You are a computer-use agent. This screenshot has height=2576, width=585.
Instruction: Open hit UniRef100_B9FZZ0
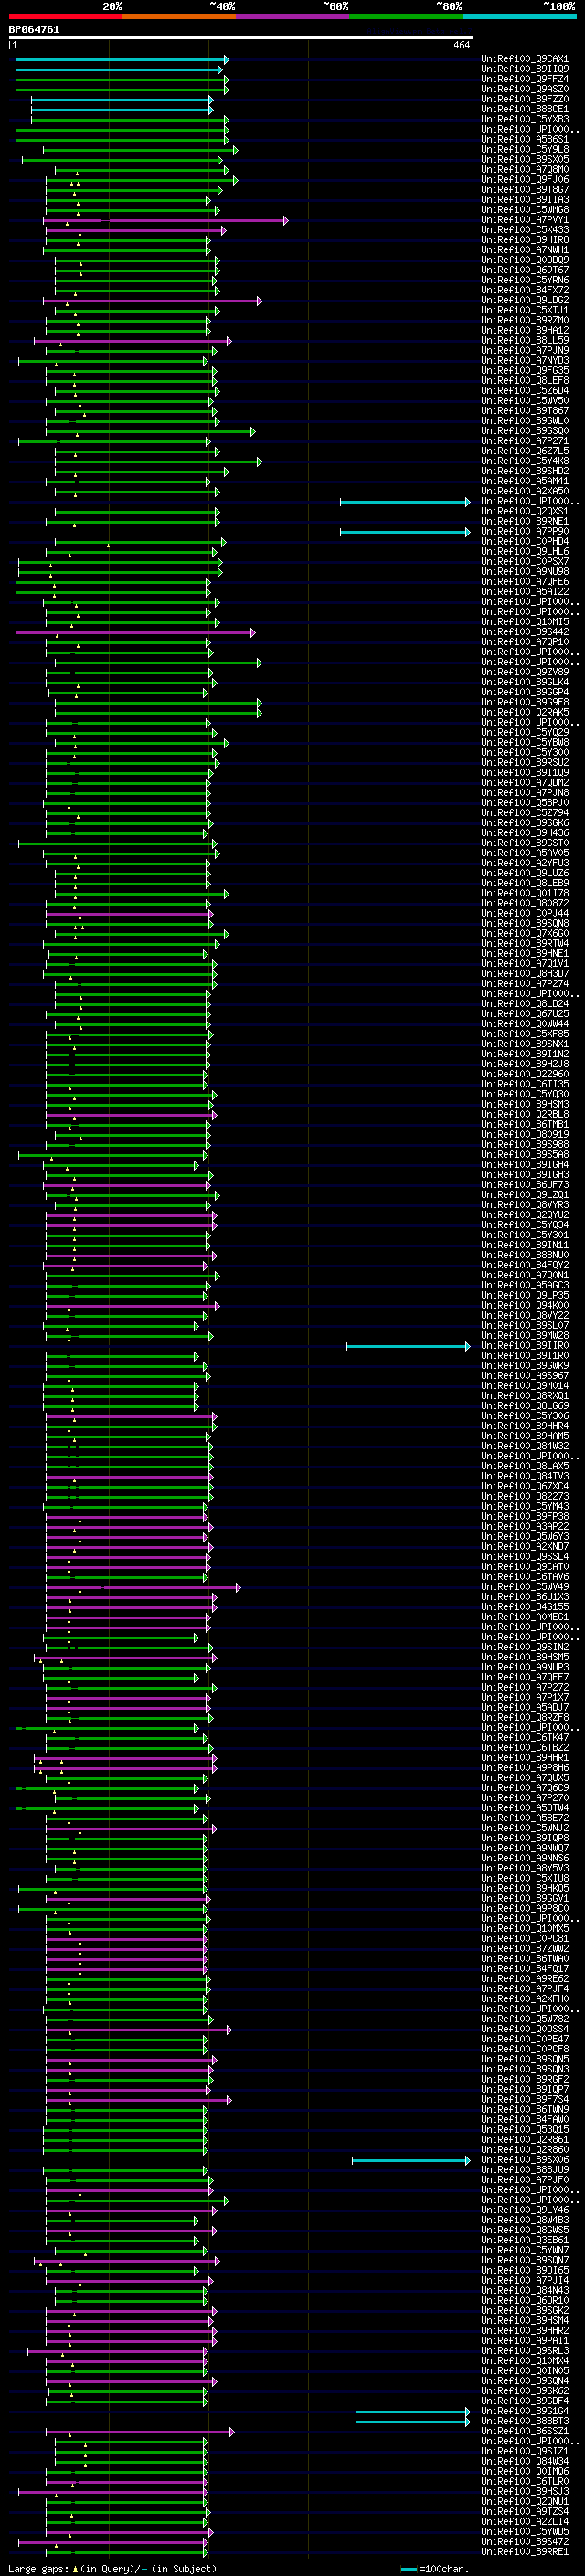pyautogui.click(x=524, y=99)
